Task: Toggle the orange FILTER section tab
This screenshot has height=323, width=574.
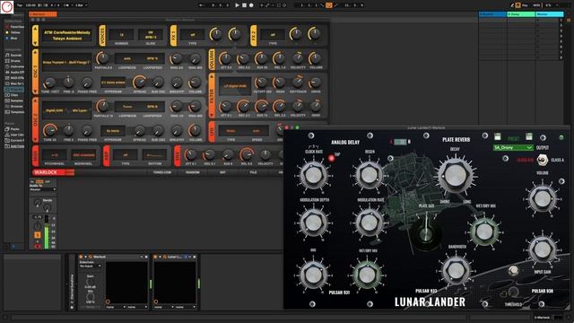Action: (212, 96)
